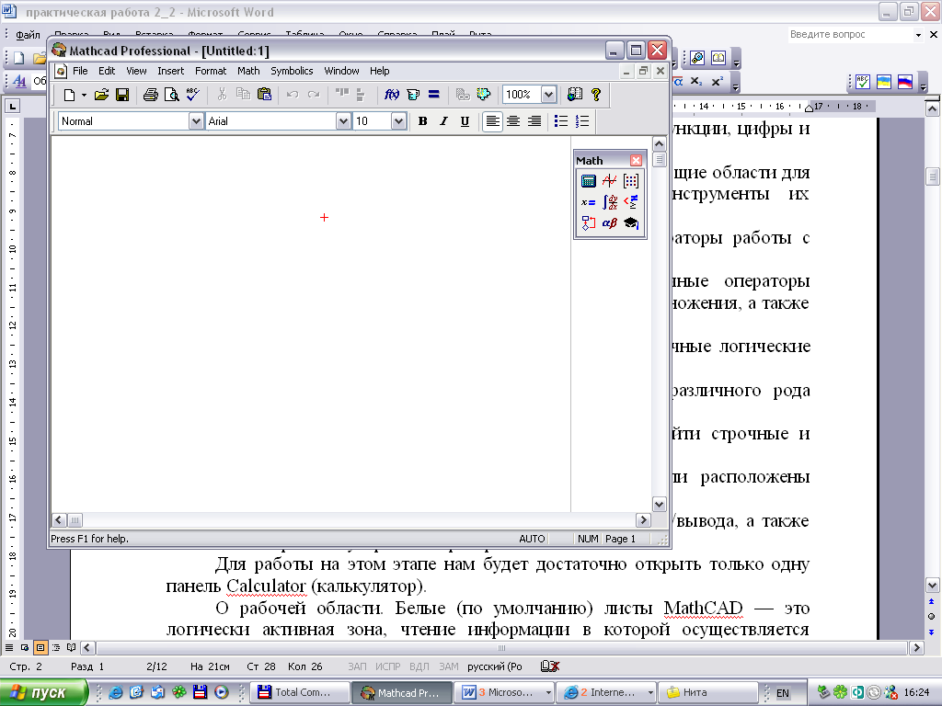Expand Word's 'Введите вопрос' dropdown arrow

click(918, 35)
